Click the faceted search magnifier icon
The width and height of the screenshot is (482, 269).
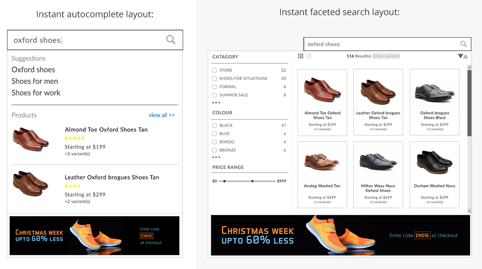coord(463,44)
